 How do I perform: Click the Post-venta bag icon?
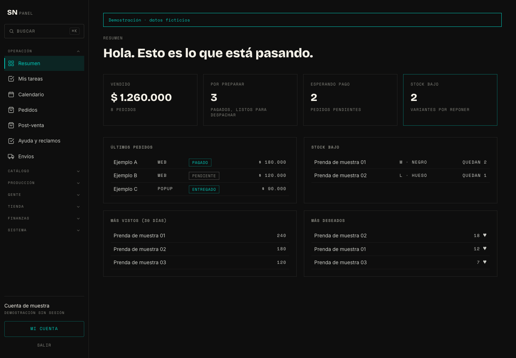pyautogui.click(x=11, y=125)
